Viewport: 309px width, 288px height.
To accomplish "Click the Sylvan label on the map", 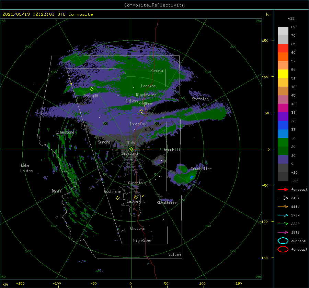I will (131, 101).
